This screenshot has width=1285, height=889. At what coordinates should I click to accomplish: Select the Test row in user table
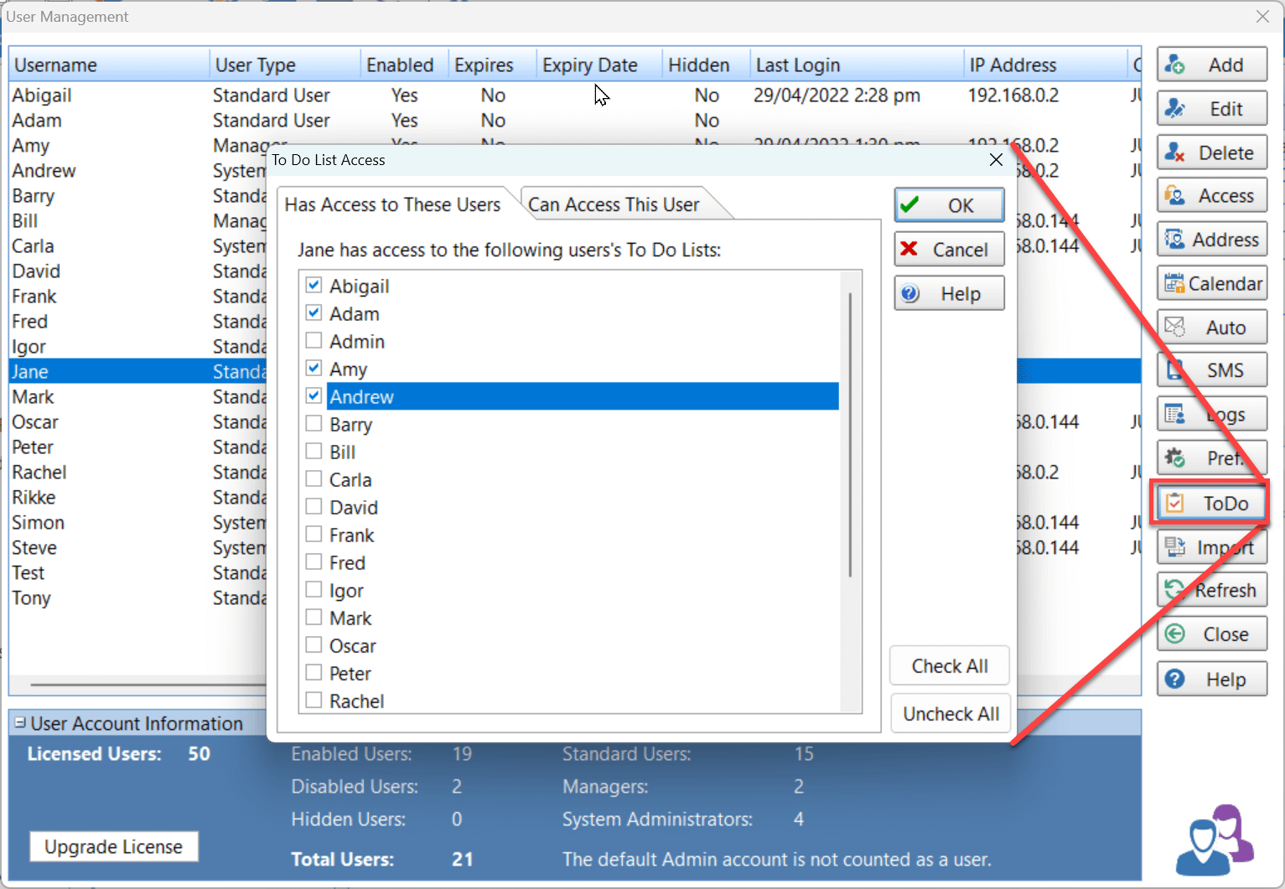click(138, 573)
